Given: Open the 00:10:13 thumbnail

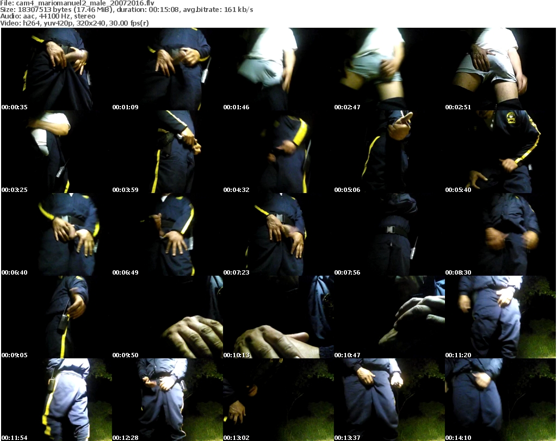Looking at the screenshot, I should pos(278,317).
